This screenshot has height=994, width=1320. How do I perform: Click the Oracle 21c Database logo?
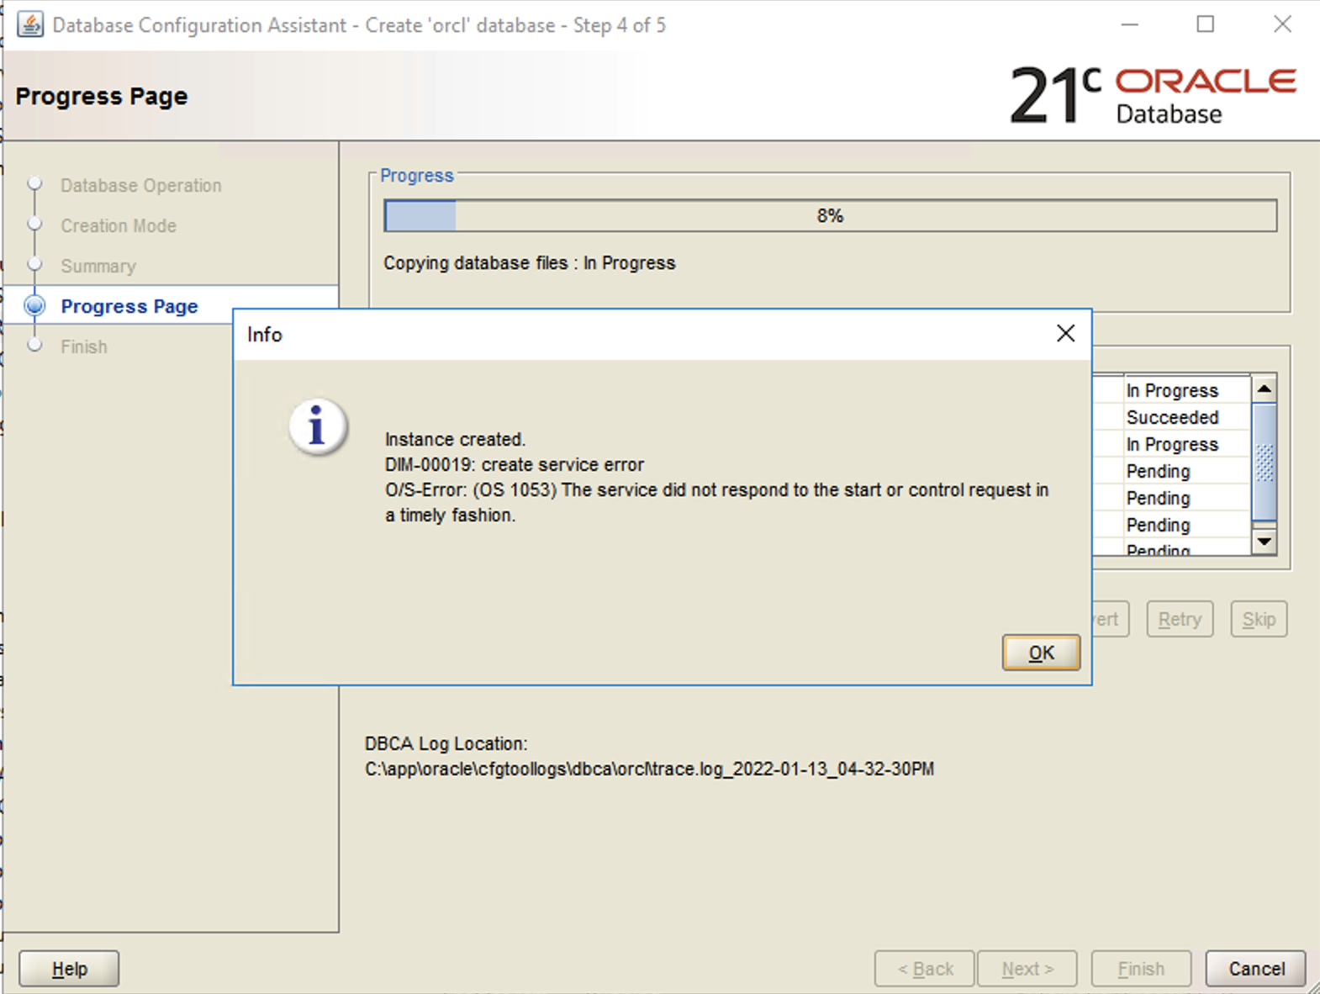click(1153, 95)
